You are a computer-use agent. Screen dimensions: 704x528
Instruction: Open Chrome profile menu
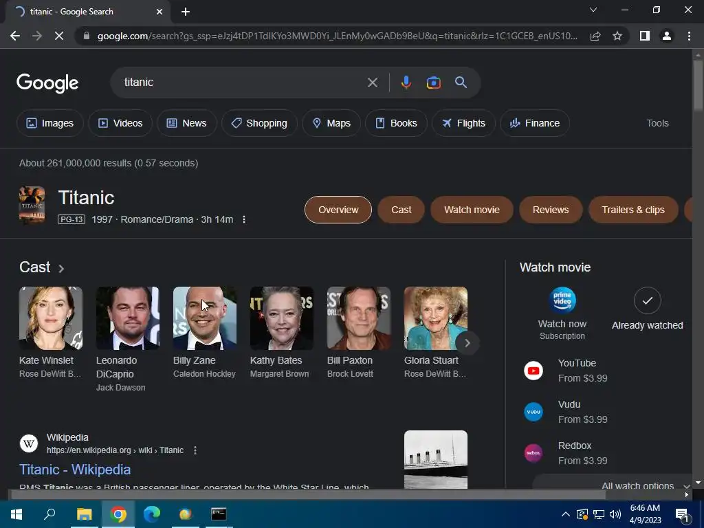[x=667, y=36]
